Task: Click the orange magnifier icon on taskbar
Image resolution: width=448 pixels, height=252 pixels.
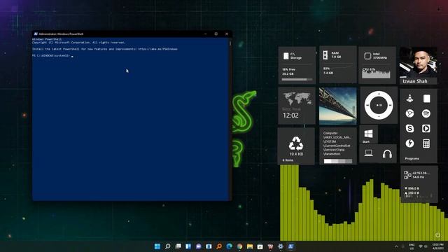Action: click(x=219, y=246)
